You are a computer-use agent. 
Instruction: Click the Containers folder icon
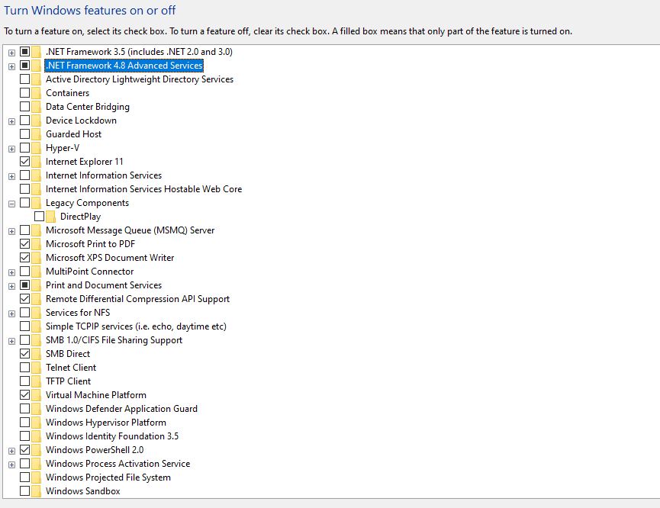[37, 93]
